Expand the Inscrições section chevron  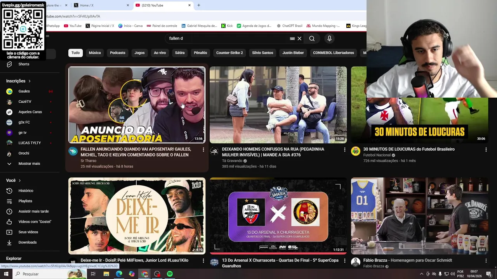[30, 81]
